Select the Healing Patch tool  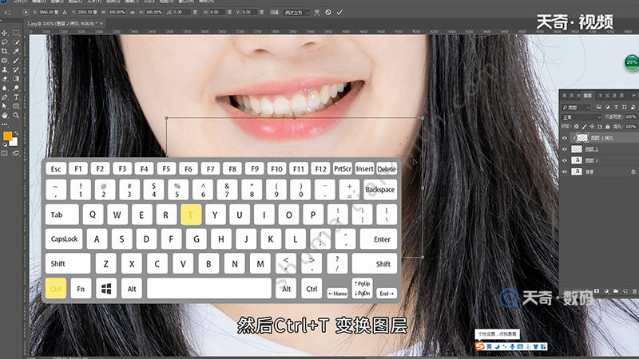coord(5,61)
